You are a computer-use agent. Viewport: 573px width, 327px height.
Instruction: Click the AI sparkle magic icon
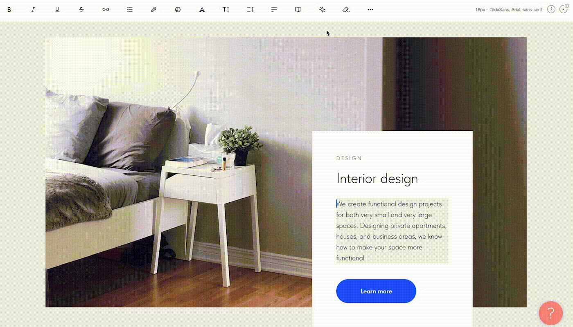322,9
